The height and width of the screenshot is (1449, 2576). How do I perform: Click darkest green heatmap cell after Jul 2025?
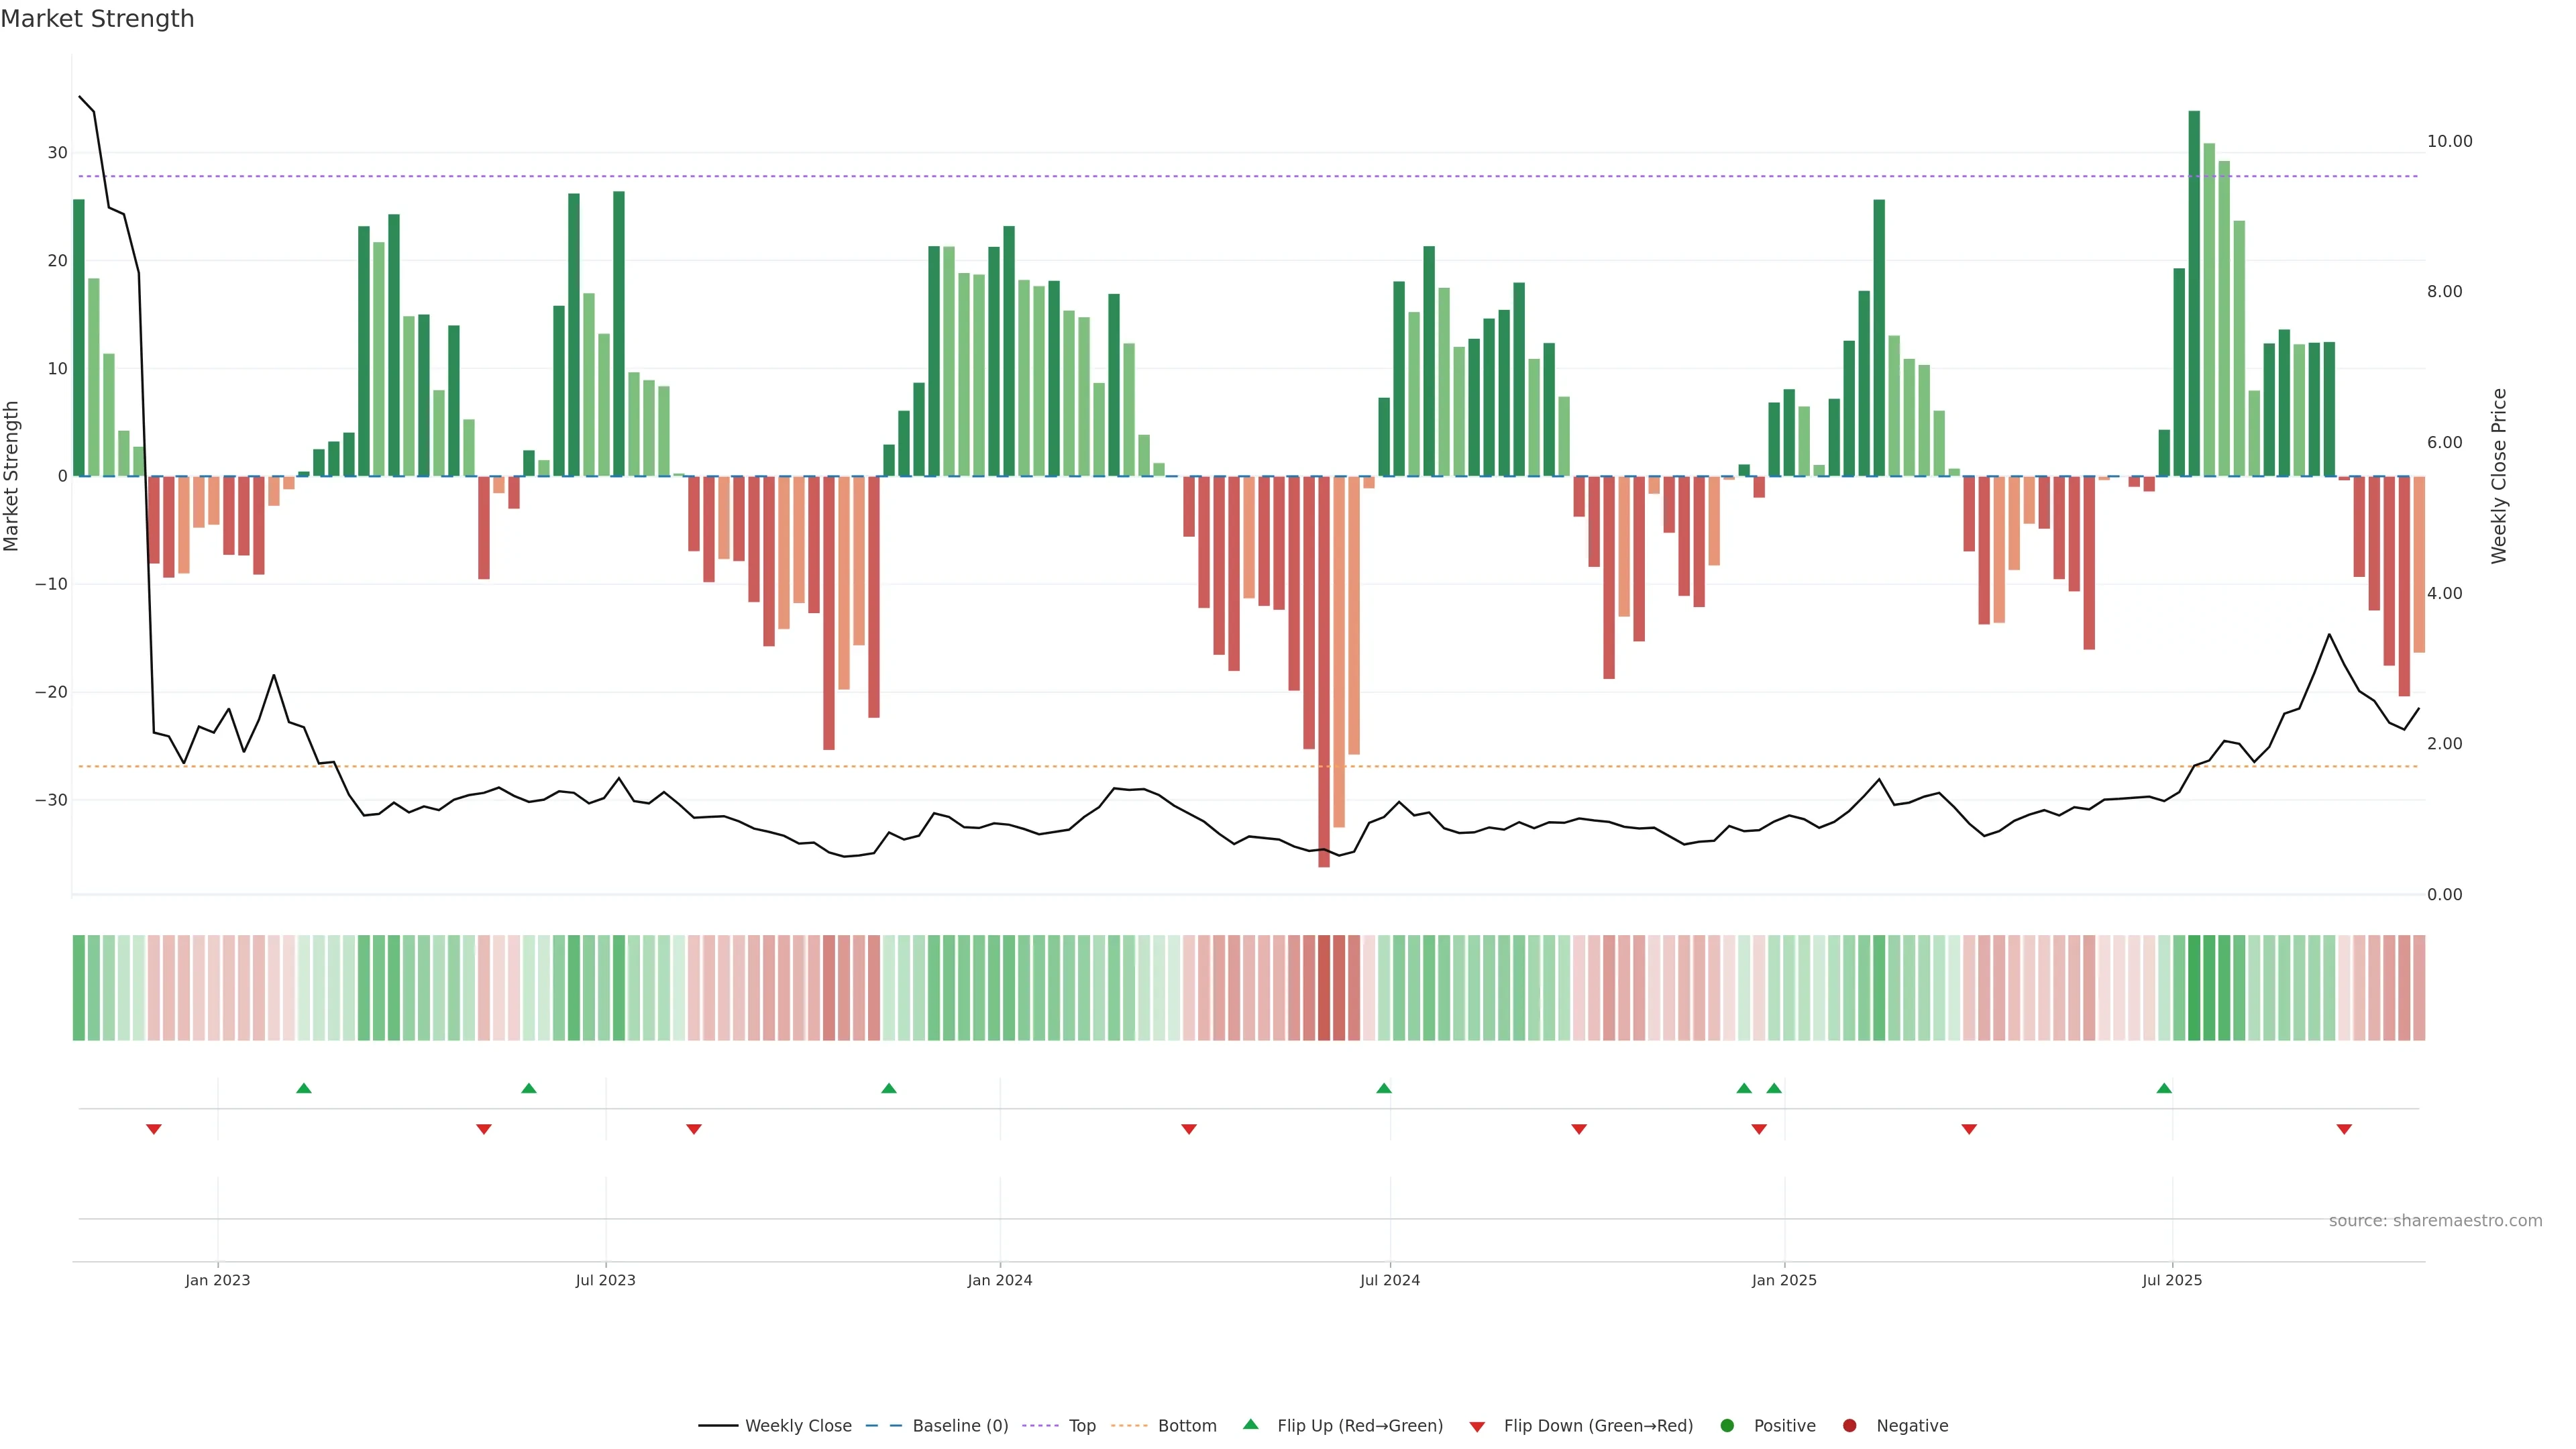point(2194,988)
